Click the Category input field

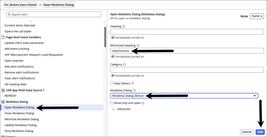(x=187, y=70)
